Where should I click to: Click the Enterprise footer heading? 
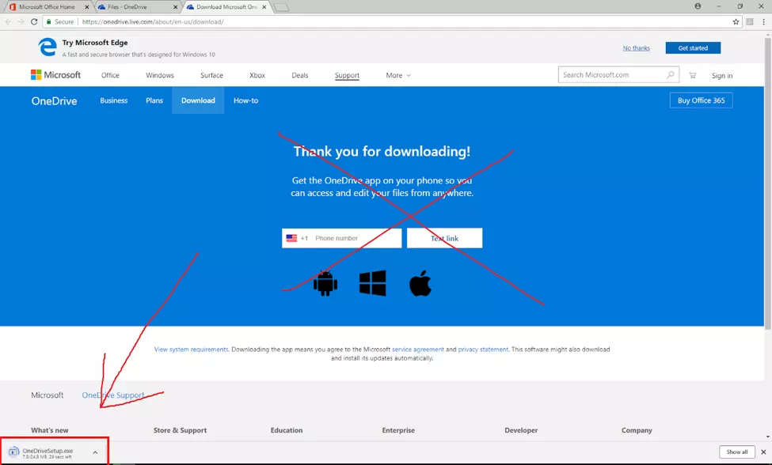(x=398, y=430)
